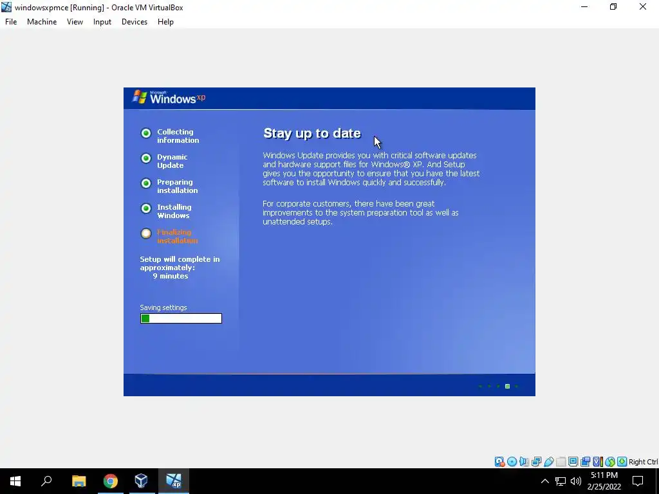Click the CPU virtualization indicator icon

tap(598, 462)
